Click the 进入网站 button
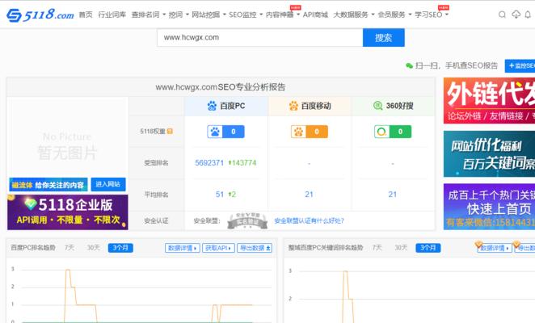 [x=108, y=185]
